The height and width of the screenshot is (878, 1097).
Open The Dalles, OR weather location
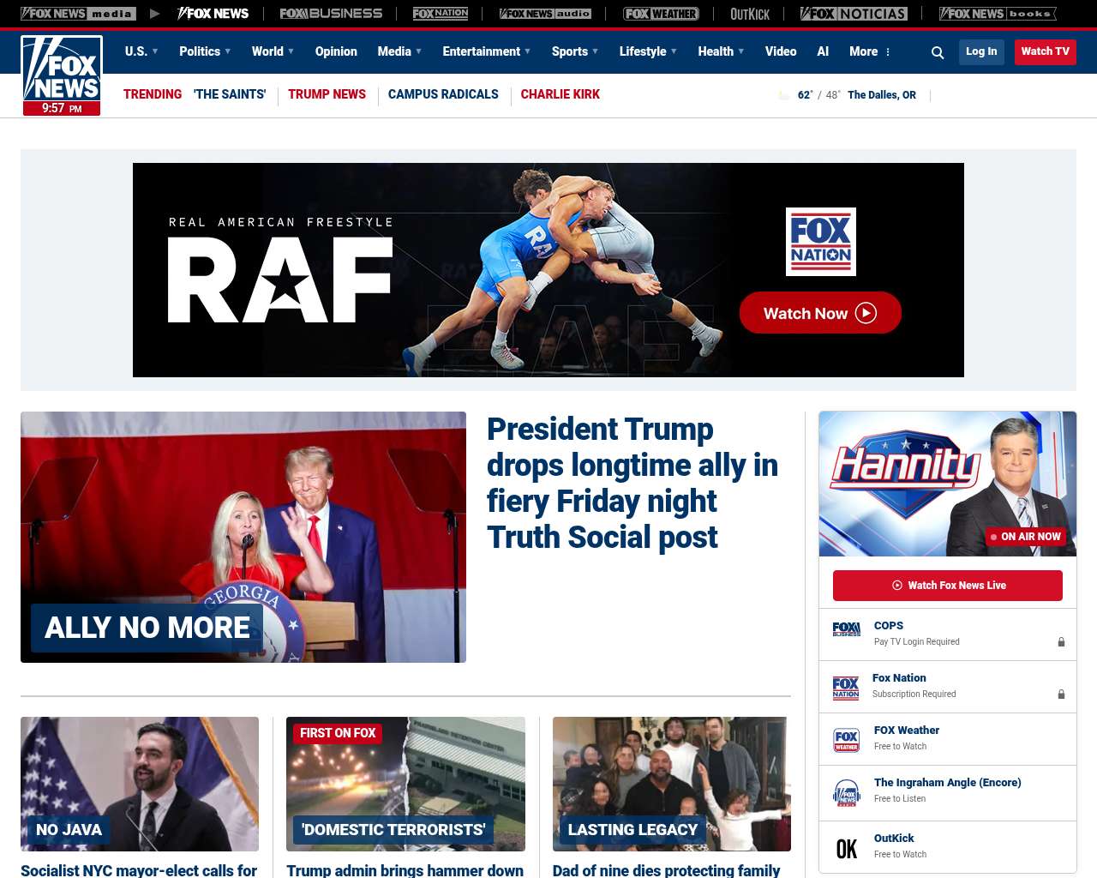point(882,95)
